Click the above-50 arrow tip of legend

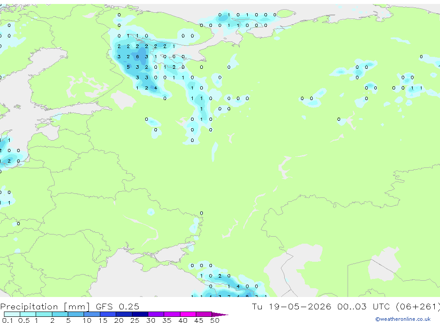220,315
